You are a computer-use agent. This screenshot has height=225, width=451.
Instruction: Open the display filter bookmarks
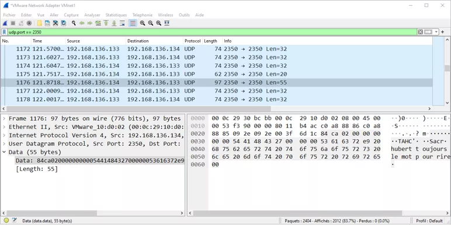[5, 32]
